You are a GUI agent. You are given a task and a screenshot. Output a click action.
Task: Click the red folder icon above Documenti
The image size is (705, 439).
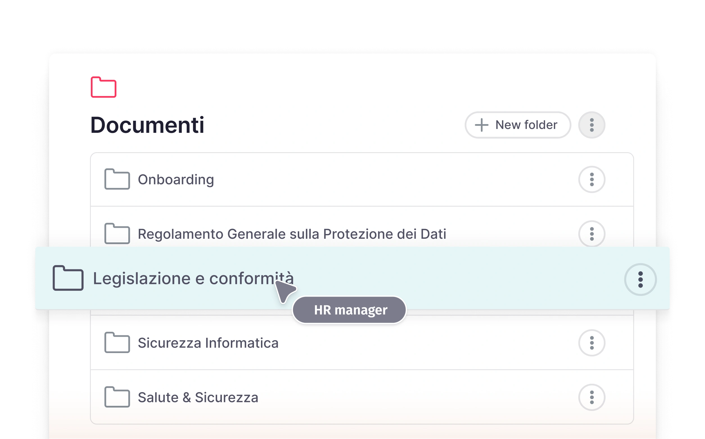[x=103, y=87]
